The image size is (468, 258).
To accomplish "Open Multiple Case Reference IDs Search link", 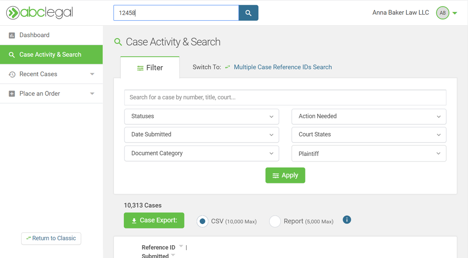I will point(282,67).
